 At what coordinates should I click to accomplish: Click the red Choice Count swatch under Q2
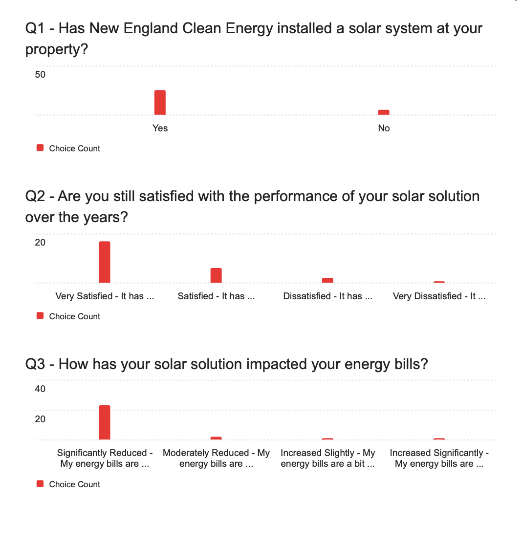[40, 316]
